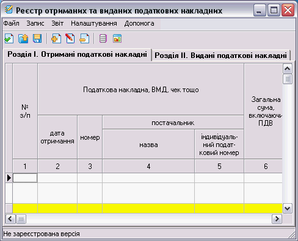Click horizontal scrollbar left arrow
298x241 pixels.
10,219
